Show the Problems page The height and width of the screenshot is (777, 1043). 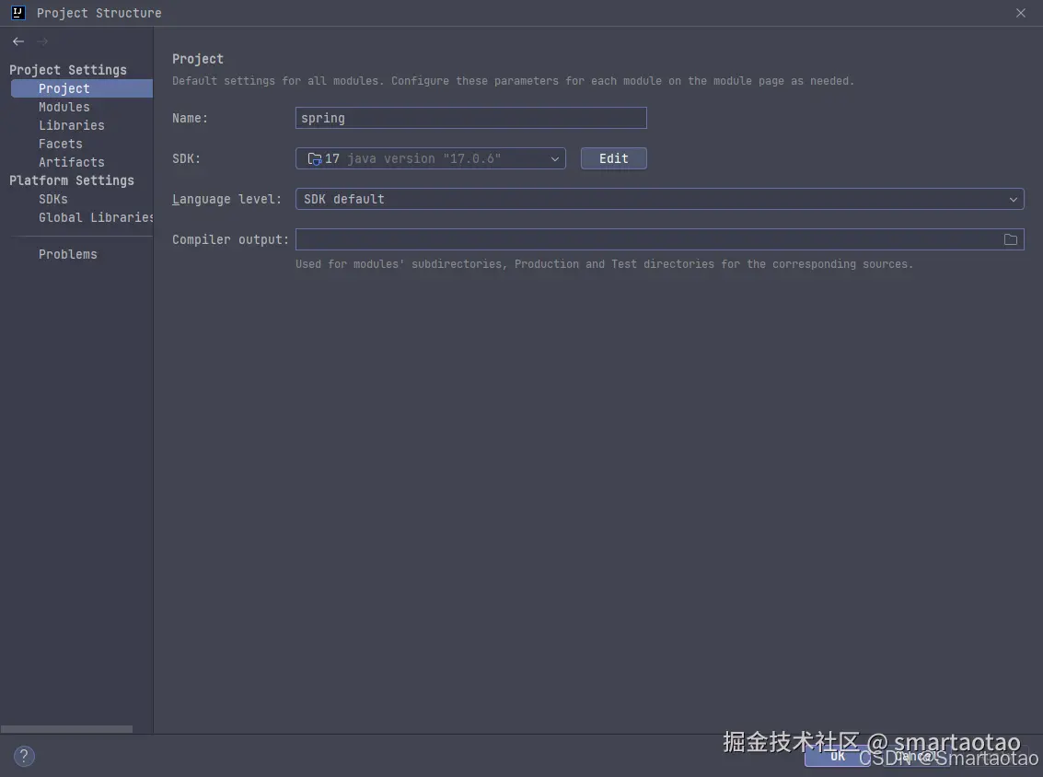[68, 254]
